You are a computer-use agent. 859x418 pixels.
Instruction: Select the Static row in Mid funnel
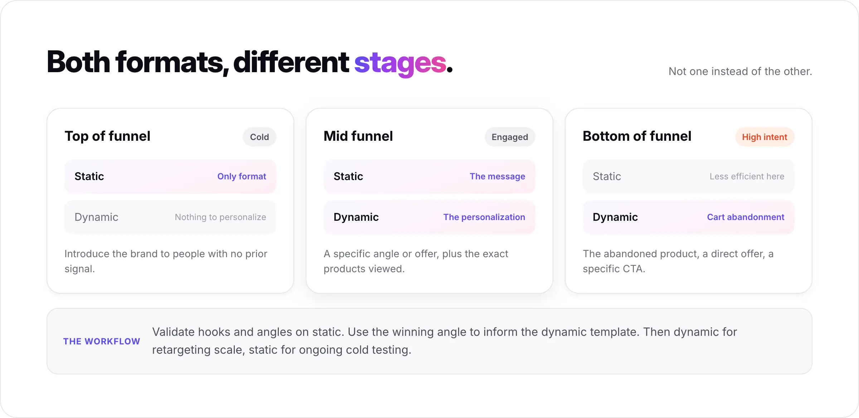pos(429,176)
